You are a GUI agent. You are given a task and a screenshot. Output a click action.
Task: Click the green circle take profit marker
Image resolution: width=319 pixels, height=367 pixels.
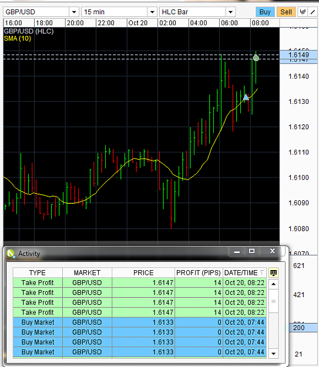pos(256,58)
